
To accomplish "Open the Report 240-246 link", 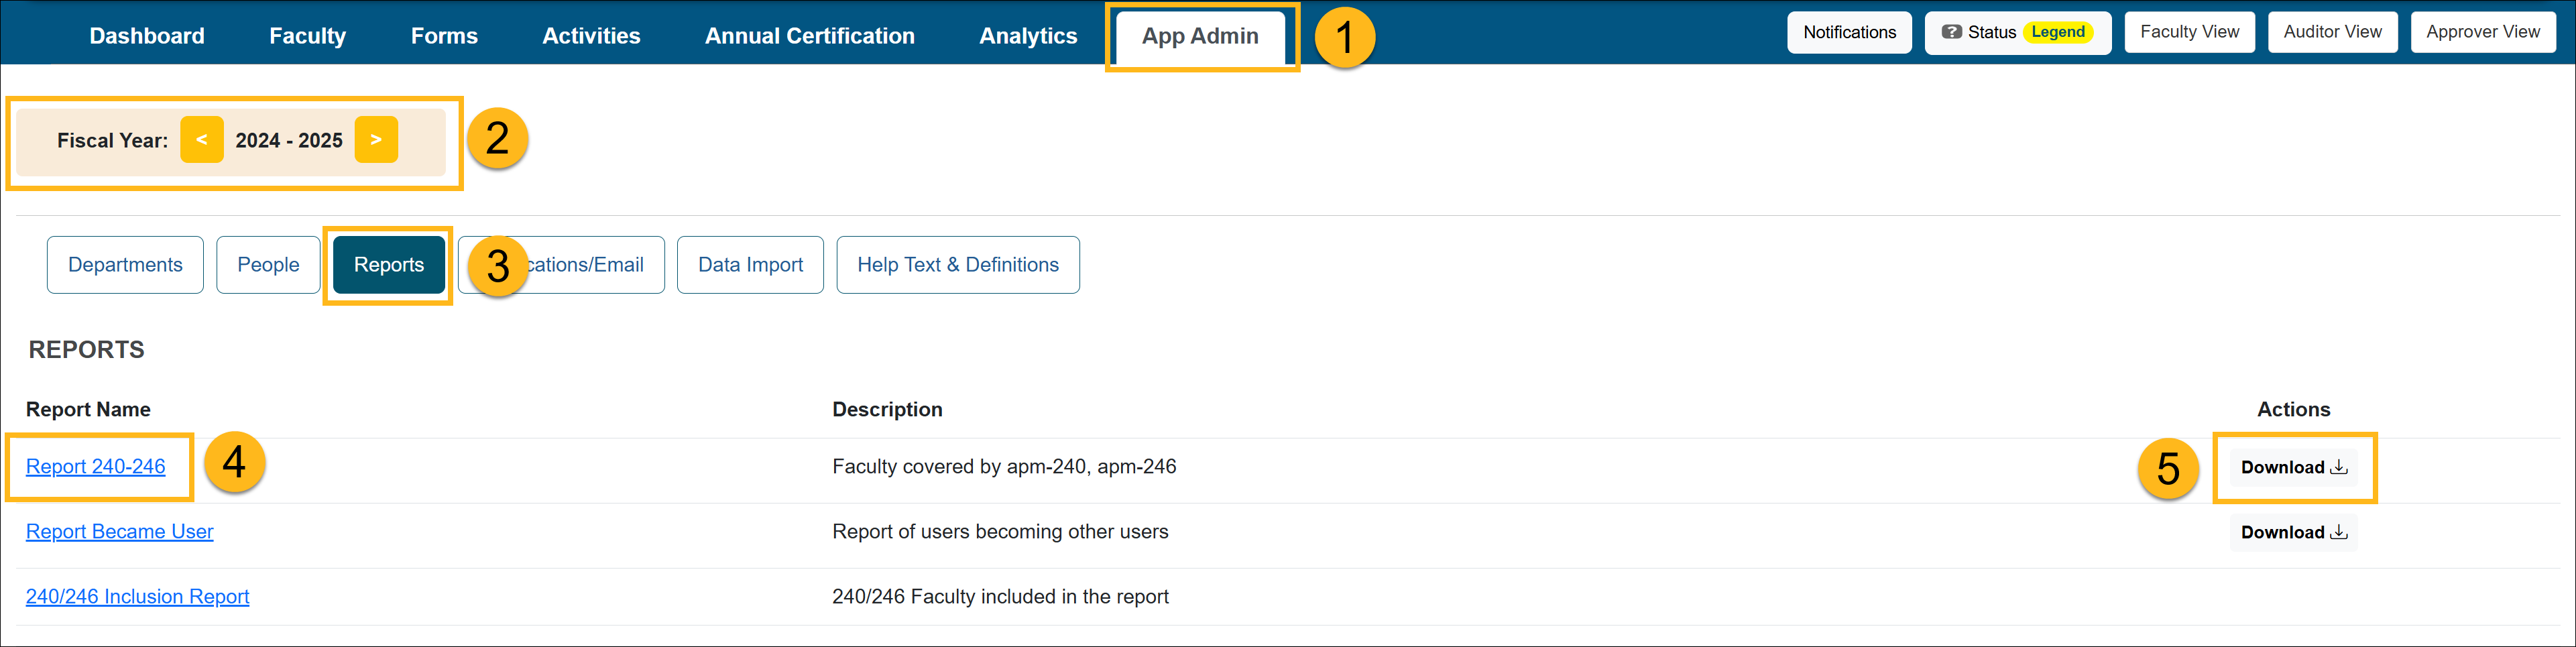I will tap(96, 466).
